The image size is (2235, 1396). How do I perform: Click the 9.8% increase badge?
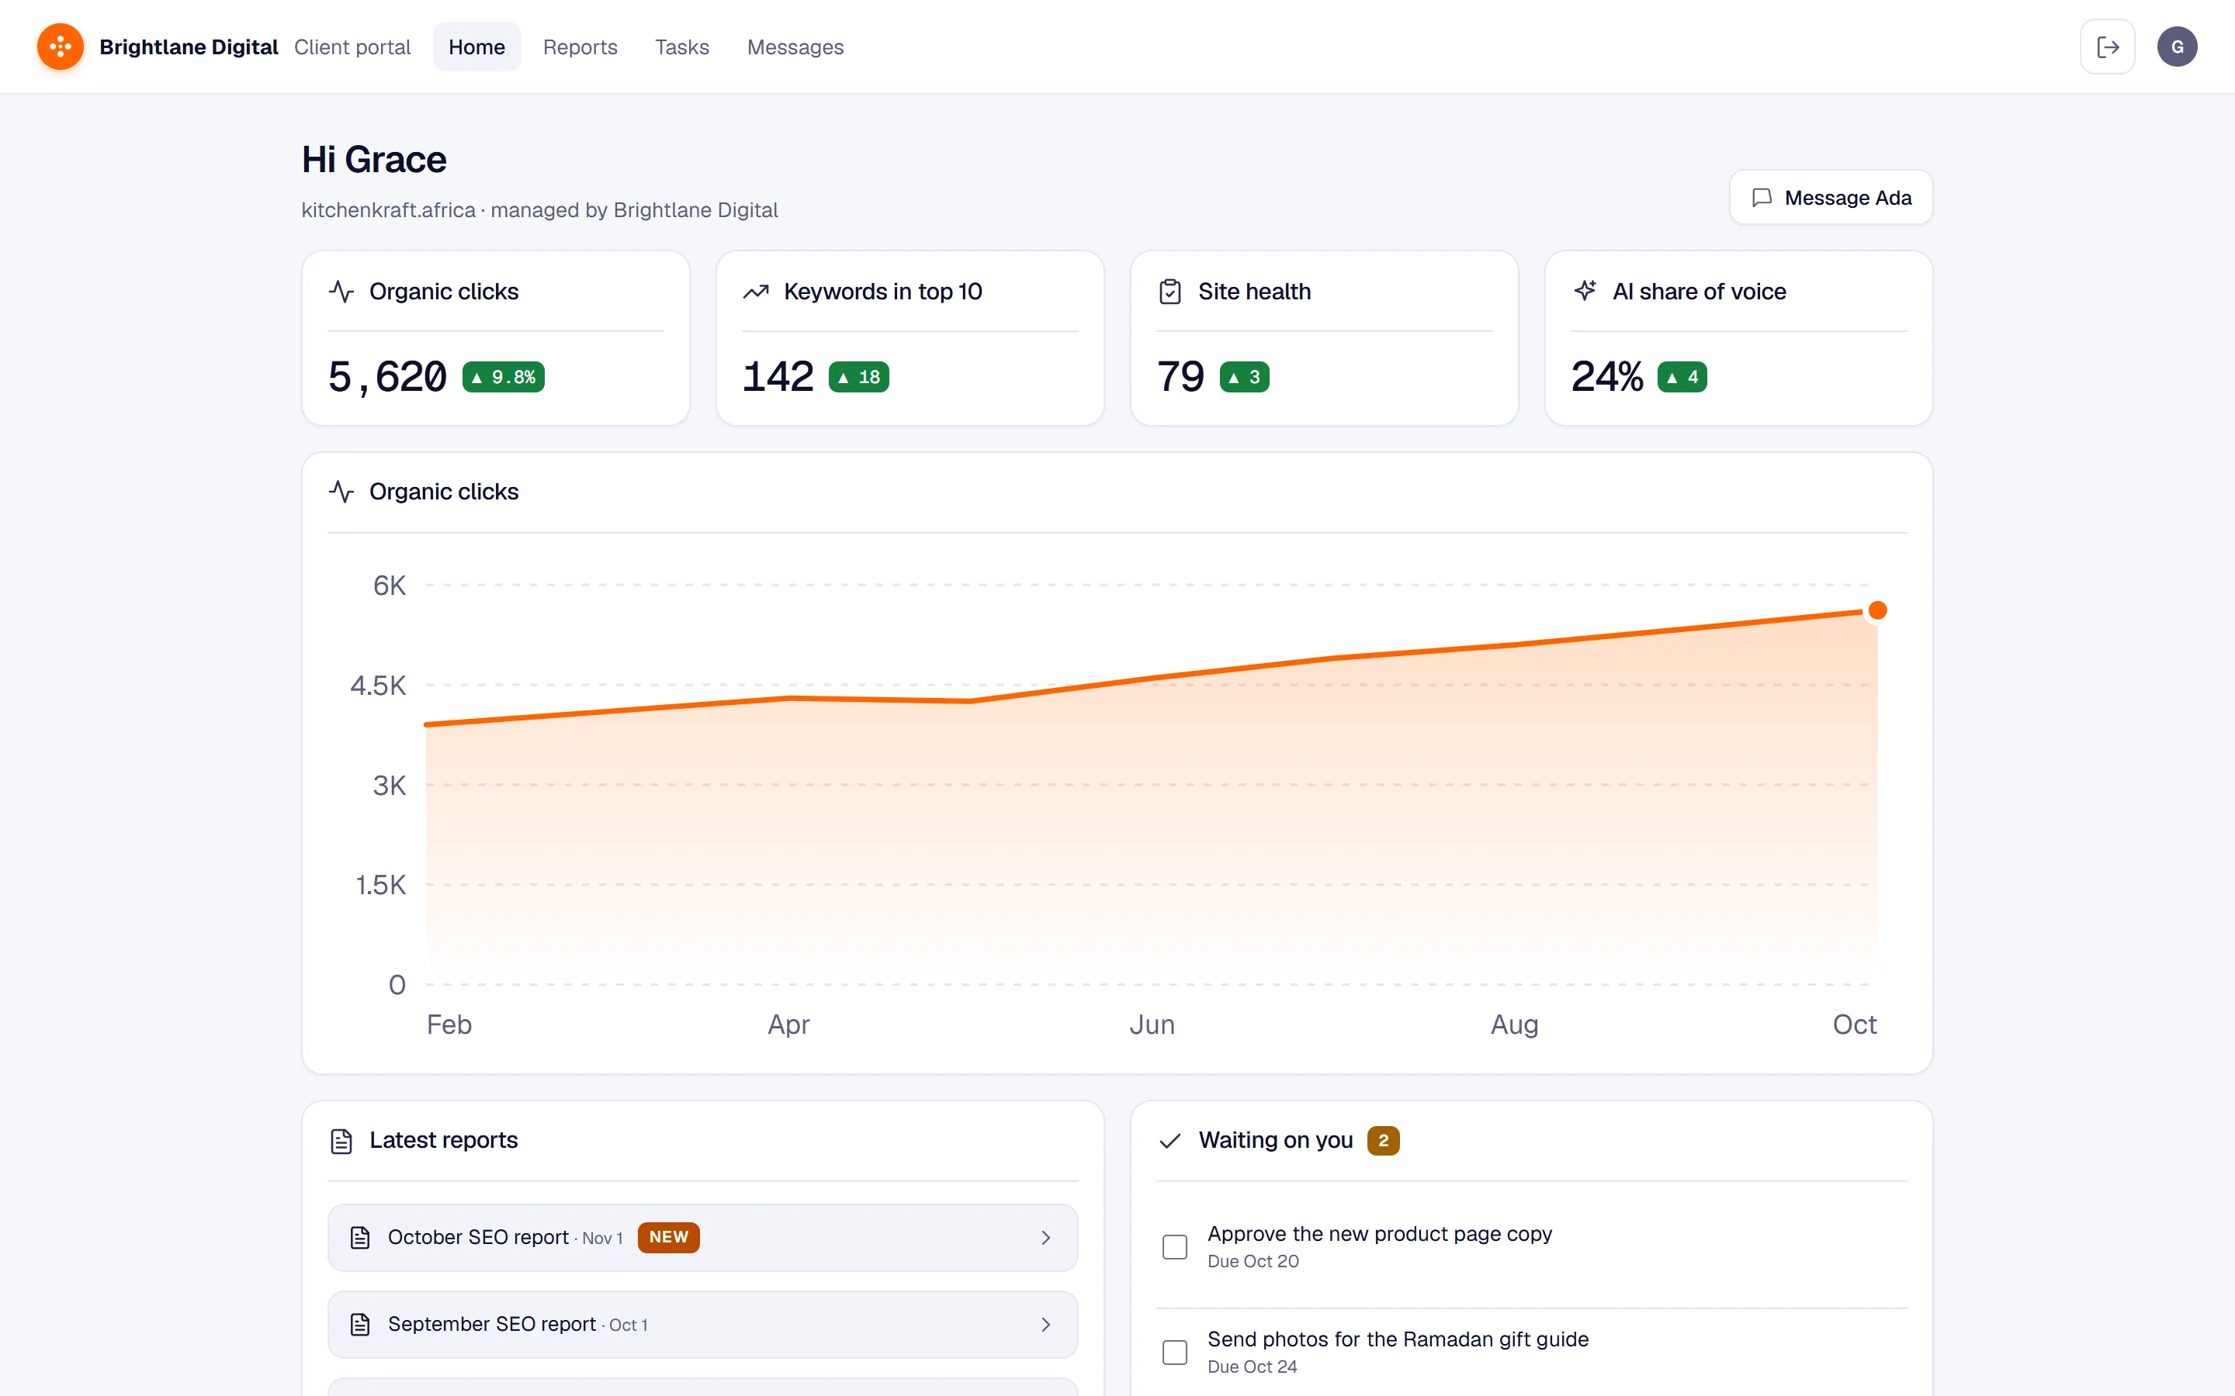point(504,377)
